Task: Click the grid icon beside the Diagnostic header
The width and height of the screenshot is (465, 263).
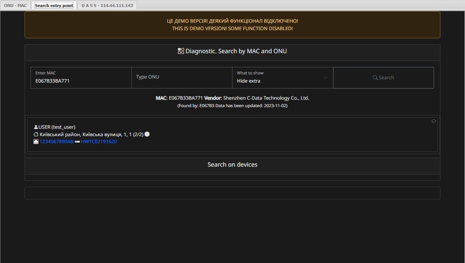Action: (181, 51)
